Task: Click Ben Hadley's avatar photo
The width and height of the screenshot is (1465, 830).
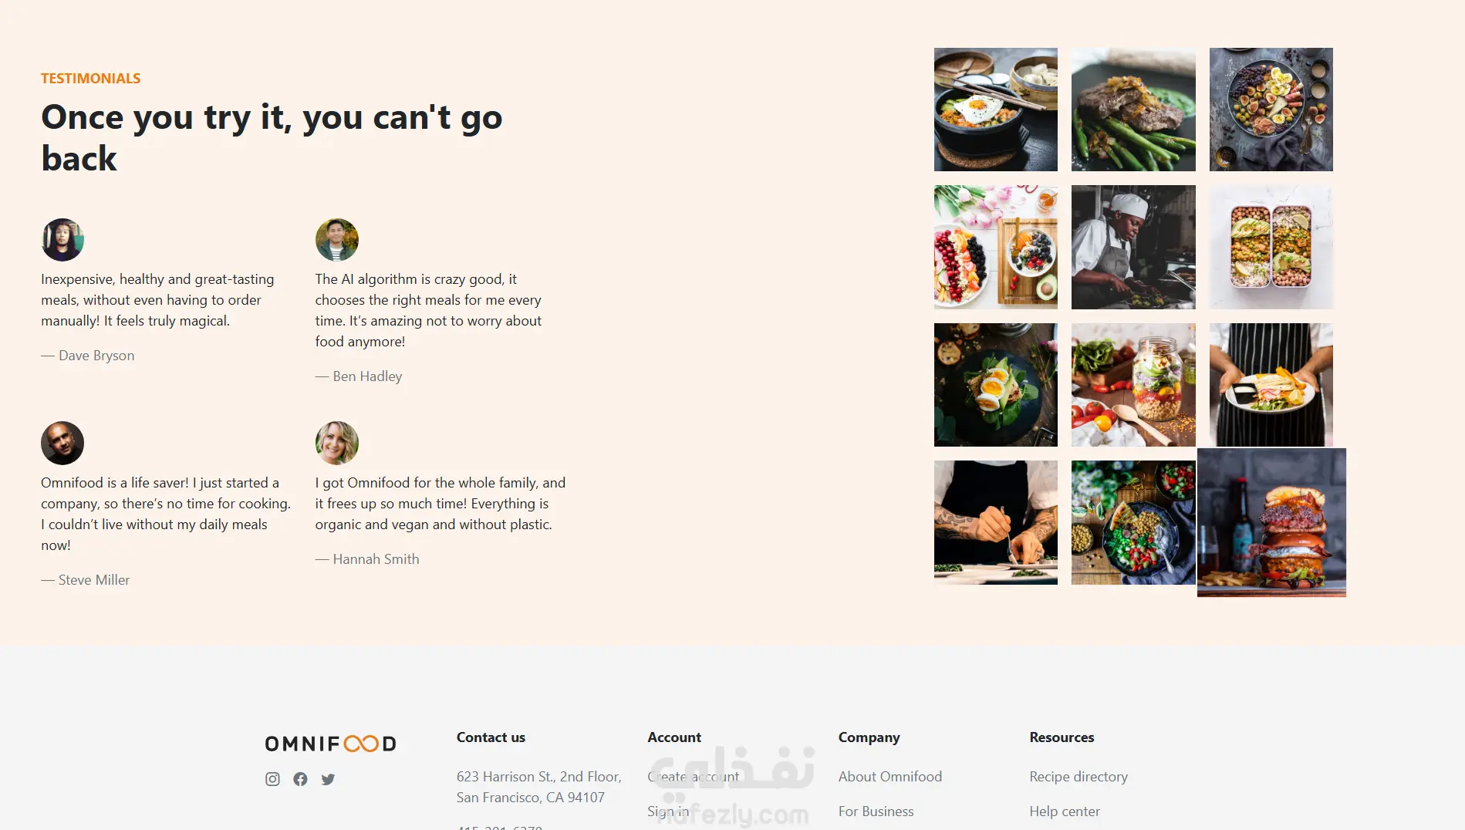Action: pyautogui.click(x=337, y=240)
